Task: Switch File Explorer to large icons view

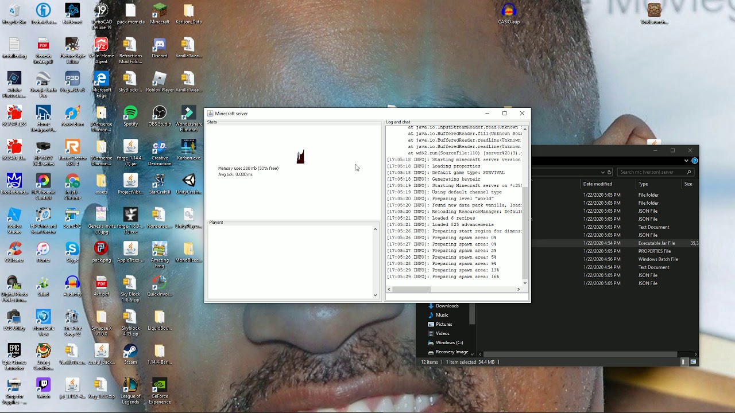Action: tap(693, 362)
